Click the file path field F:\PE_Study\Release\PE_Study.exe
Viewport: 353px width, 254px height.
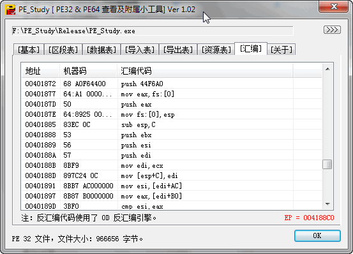(x=153, y=31)
